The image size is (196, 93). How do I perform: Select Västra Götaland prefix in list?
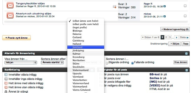click(86, 90)
